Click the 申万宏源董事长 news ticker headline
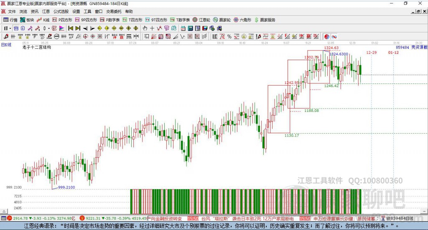The image size is (428, 230). pos(344,219)
